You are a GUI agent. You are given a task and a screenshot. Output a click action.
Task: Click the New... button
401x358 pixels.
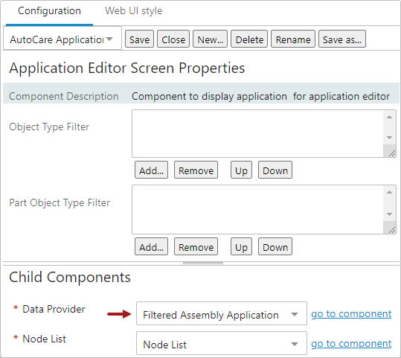click(x=211, y=39)
